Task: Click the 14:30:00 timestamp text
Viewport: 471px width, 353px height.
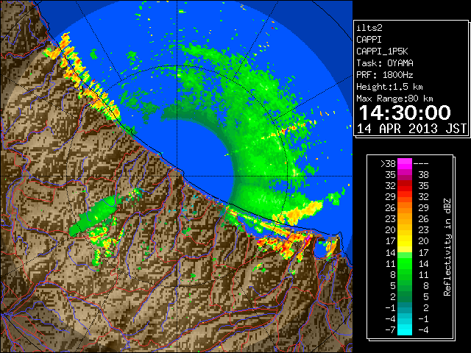Action: click(x=405, y=113)
